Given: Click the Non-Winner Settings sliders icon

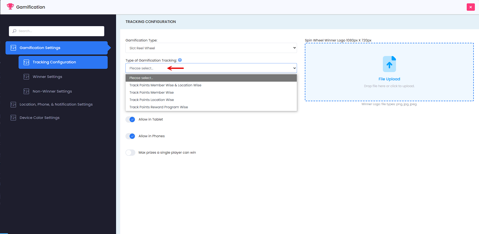Looking at the screenshot, I should (x=26, y=91).
